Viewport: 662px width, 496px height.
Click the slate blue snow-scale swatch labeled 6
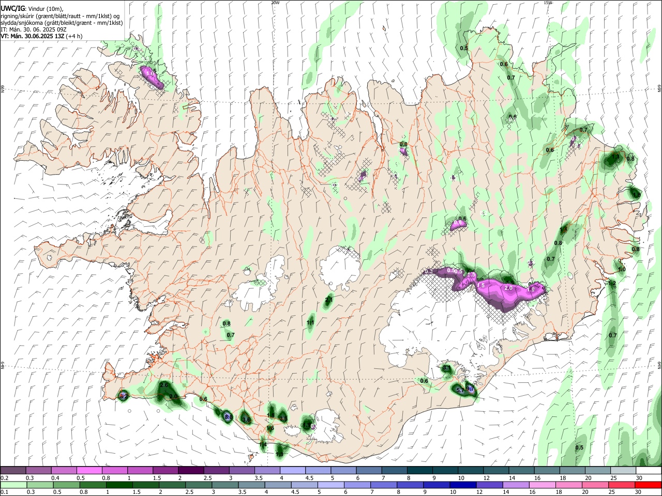(369, 470)
